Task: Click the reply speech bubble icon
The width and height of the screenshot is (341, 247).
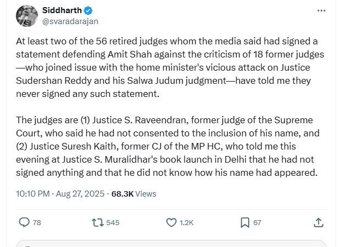Action: coord(24,222)
